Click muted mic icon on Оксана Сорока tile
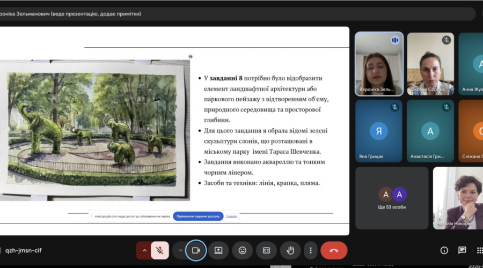This screenshot has height=268, width=483. point(447,40)
